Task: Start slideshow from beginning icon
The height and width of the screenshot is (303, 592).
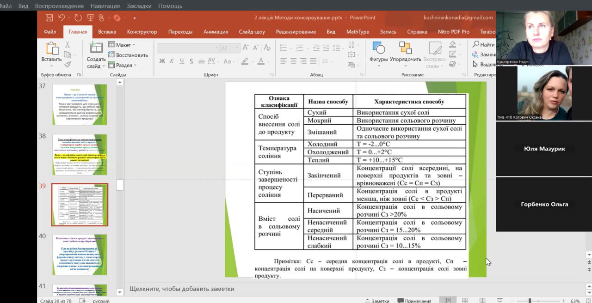Action: [90, 18]
